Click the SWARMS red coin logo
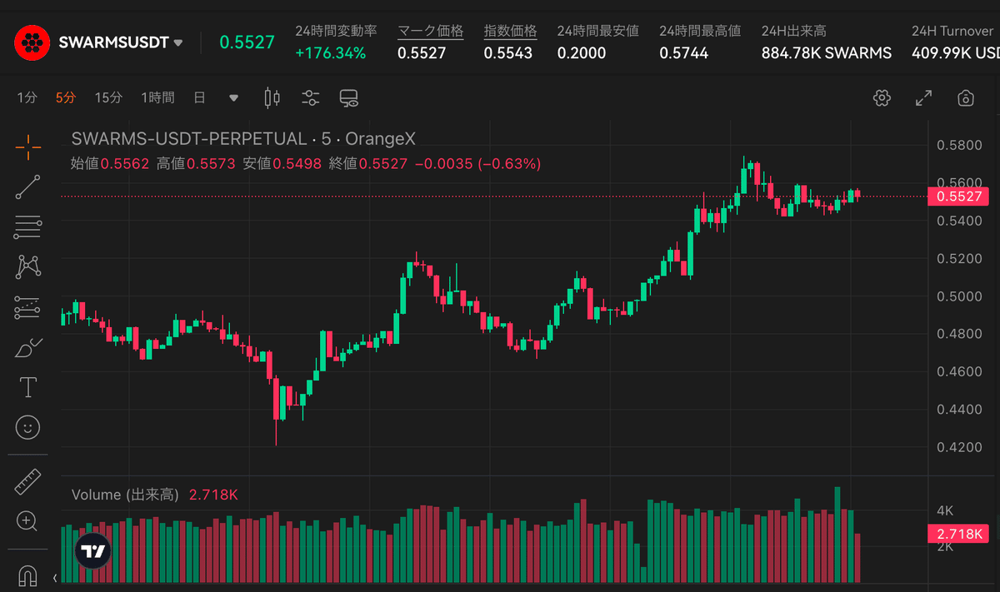 point(32,42)
